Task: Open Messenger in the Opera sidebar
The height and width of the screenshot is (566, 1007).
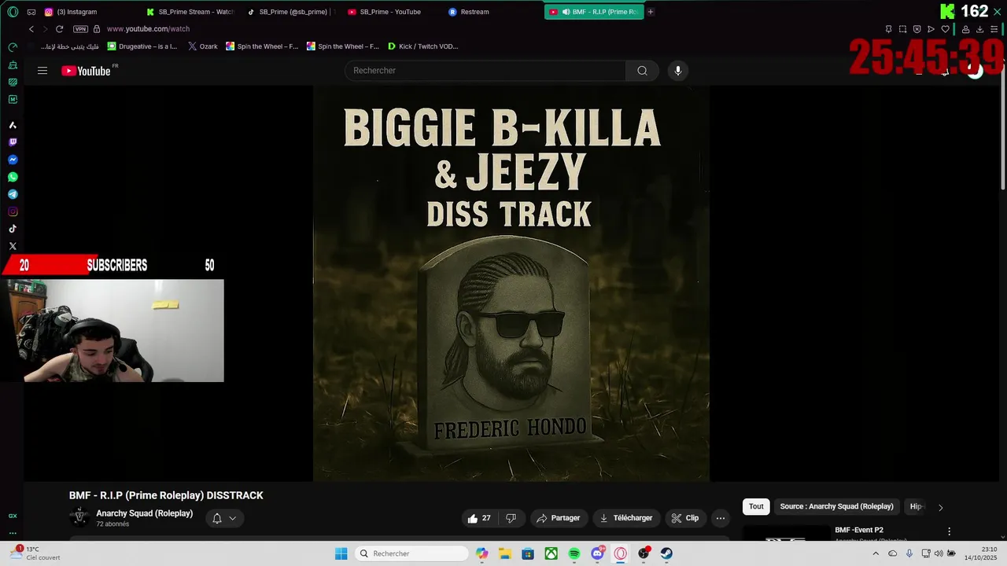Action: point(13,160)
